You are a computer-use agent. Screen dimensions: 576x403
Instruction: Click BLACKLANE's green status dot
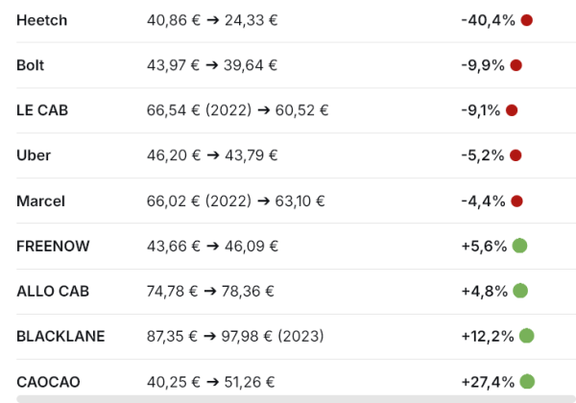click(x=526, y=336)
